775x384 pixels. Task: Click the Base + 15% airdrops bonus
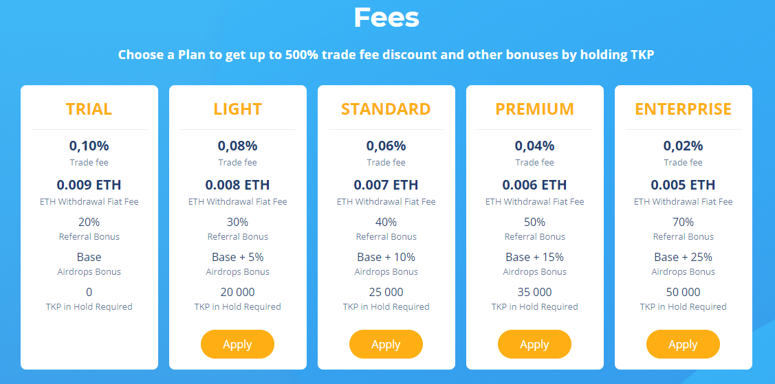pyautogui.click(x=535, y=257)
